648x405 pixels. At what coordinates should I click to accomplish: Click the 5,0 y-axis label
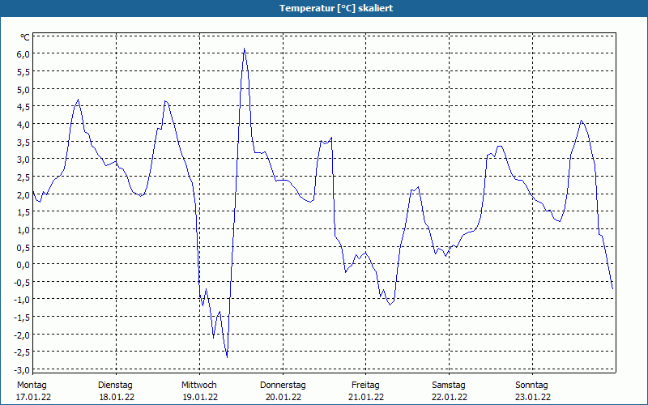point(23,89)
